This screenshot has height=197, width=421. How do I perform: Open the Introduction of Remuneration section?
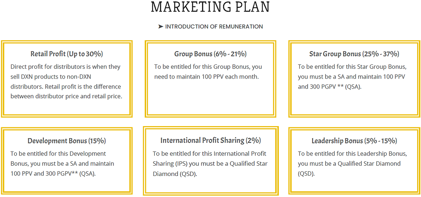click(x=214, y=27)
